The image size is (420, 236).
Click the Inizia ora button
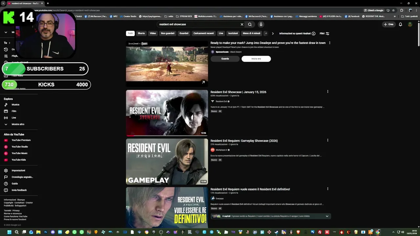[x=256, y=59]
